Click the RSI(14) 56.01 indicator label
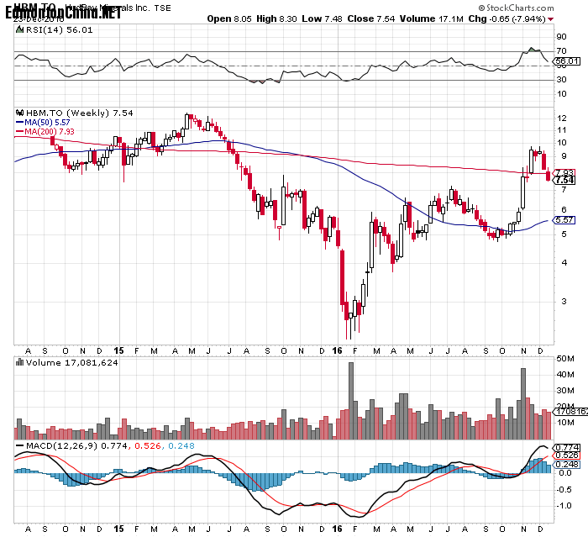The width and height of the screenshot is (588, 537). tap(60, 30)
